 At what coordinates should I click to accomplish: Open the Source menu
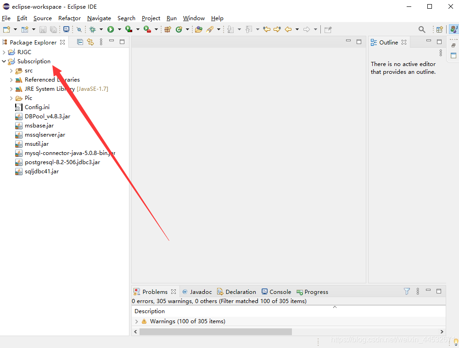click(42, 18)
